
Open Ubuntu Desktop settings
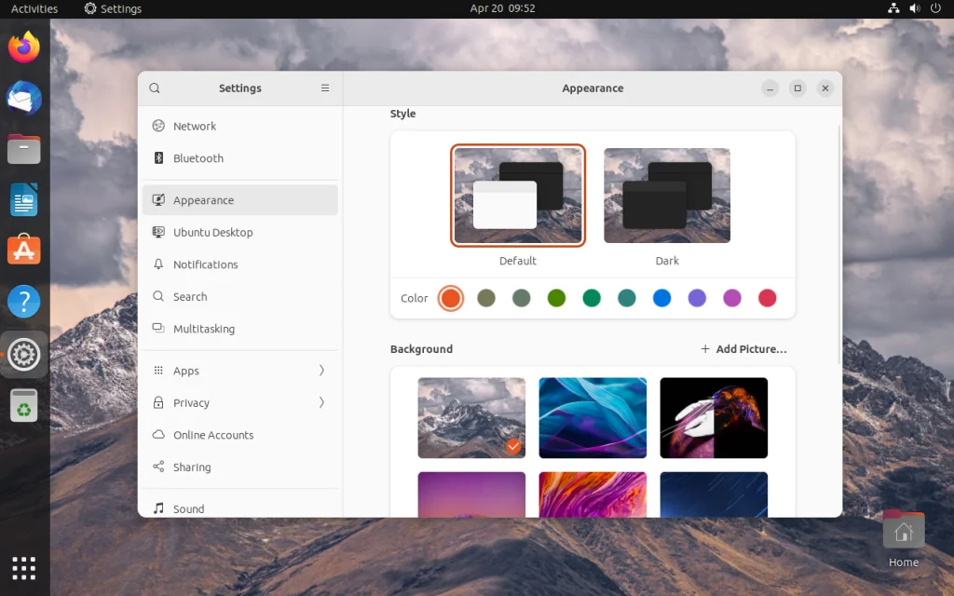211,232
